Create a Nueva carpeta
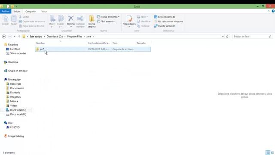 [92, 22]
